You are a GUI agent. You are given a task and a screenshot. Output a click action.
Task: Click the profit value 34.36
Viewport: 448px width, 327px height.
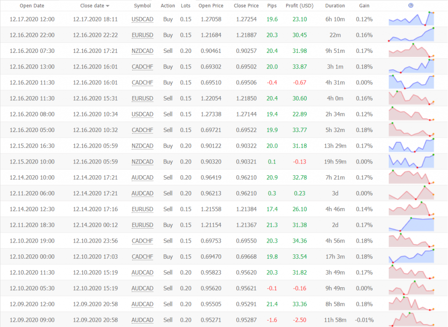tap(299, 241)
